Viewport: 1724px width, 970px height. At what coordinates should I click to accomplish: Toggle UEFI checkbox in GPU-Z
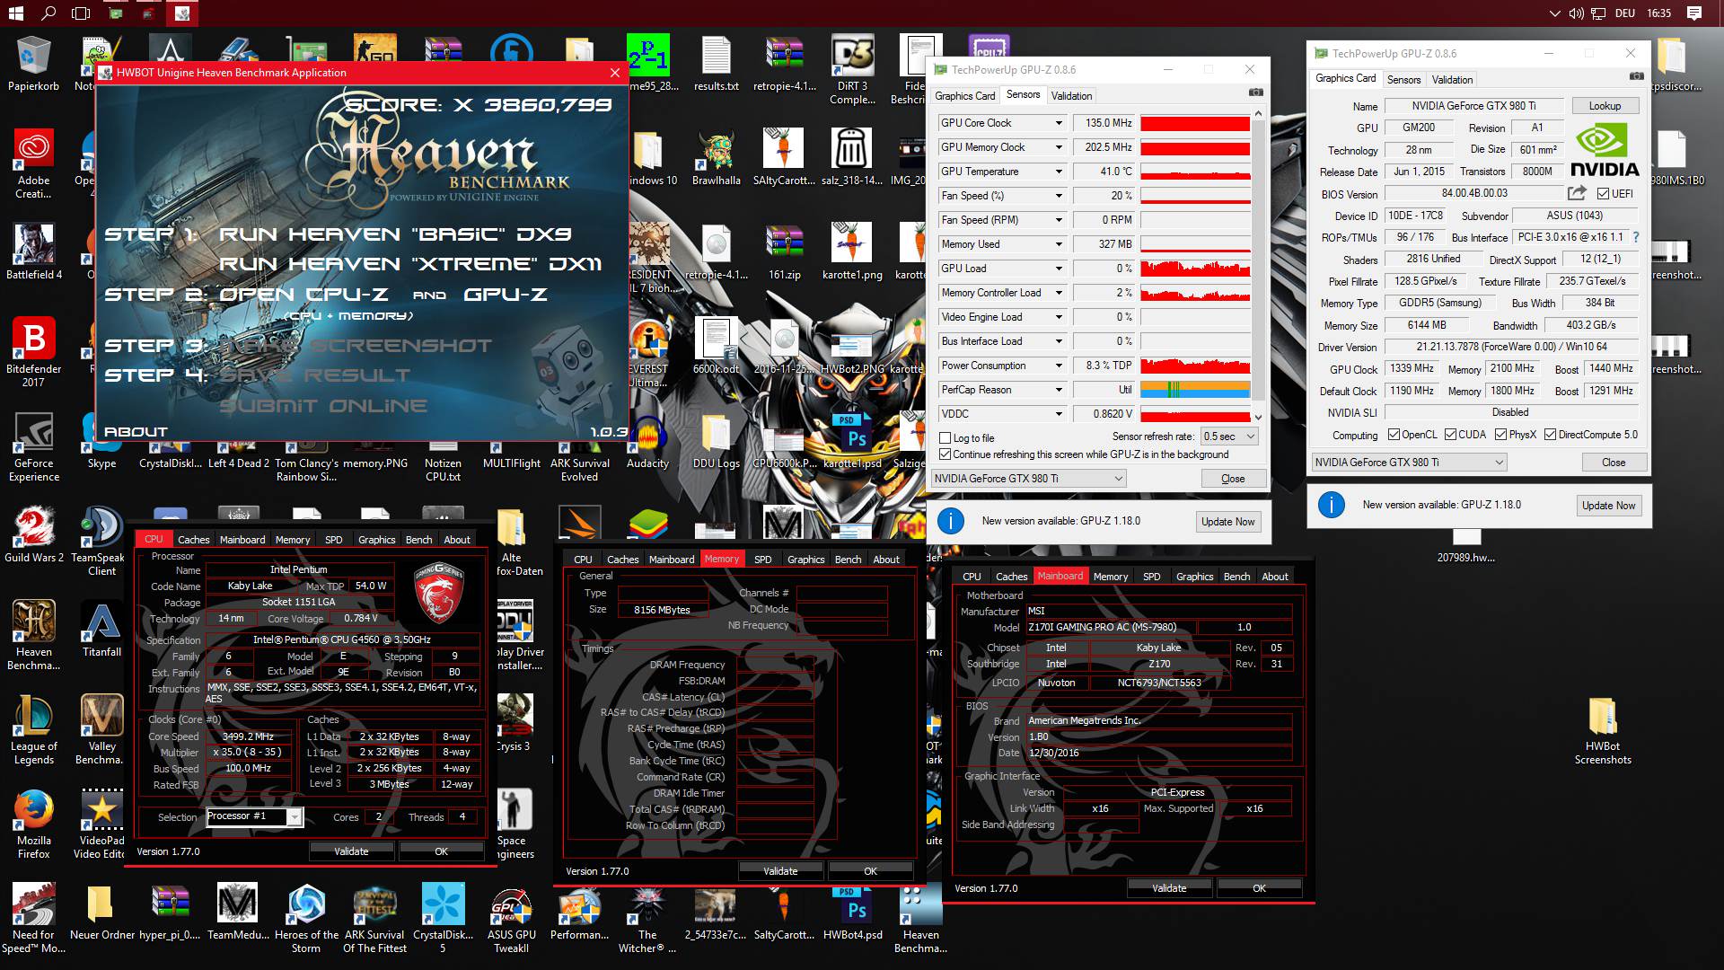click(1603, 194)
